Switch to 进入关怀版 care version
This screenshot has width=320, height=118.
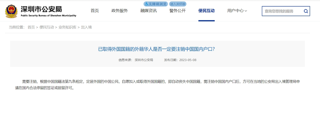tap(178, 4)
